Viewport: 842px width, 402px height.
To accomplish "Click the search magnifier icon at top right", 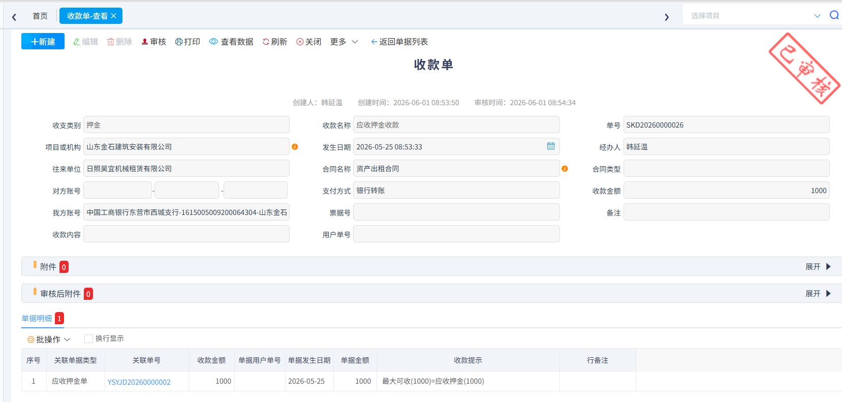I will pyautogui.click(x=834, y=15).
